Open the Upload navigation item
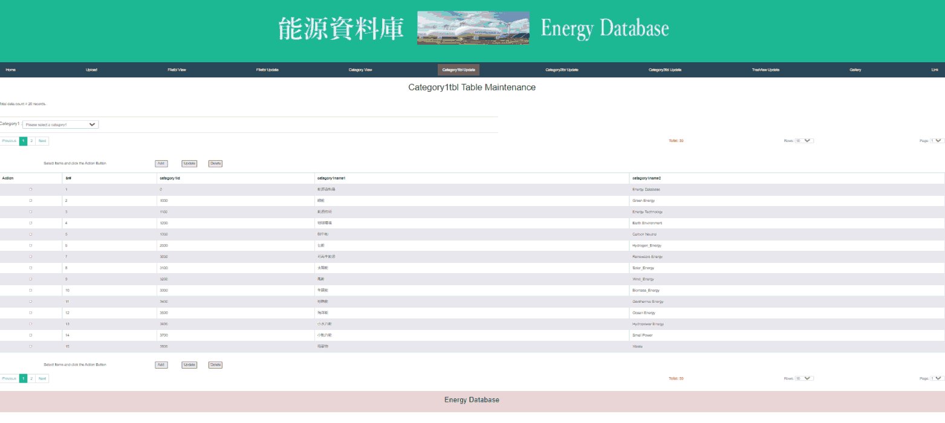 click(91, 70)
